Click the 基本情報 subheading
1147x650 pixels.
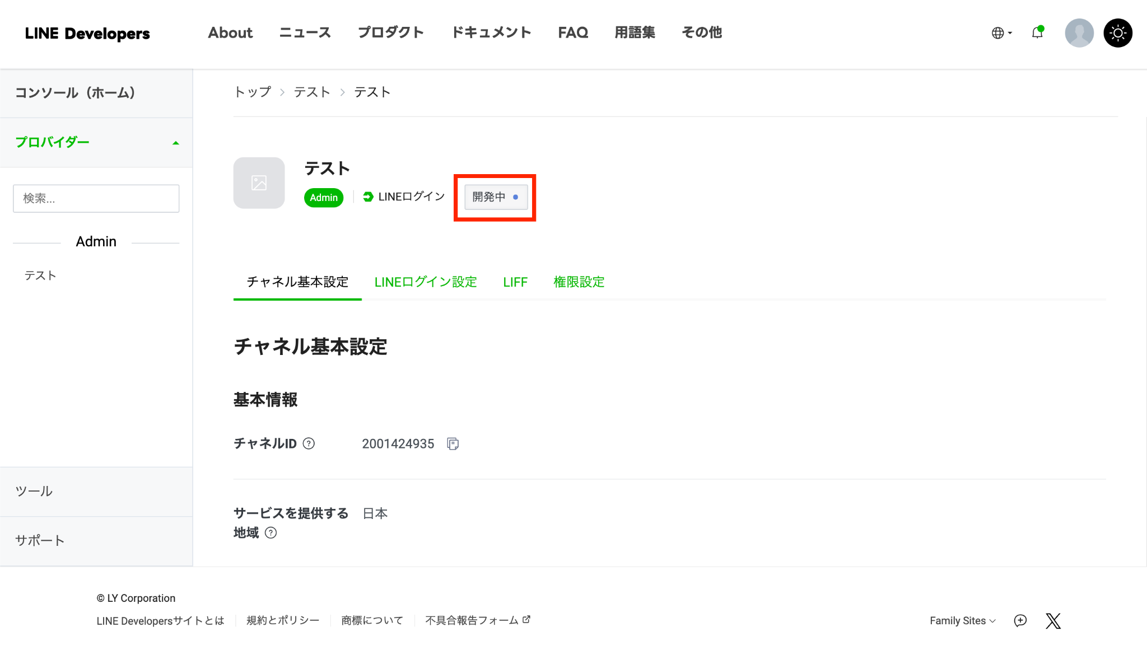pos(265,400)
